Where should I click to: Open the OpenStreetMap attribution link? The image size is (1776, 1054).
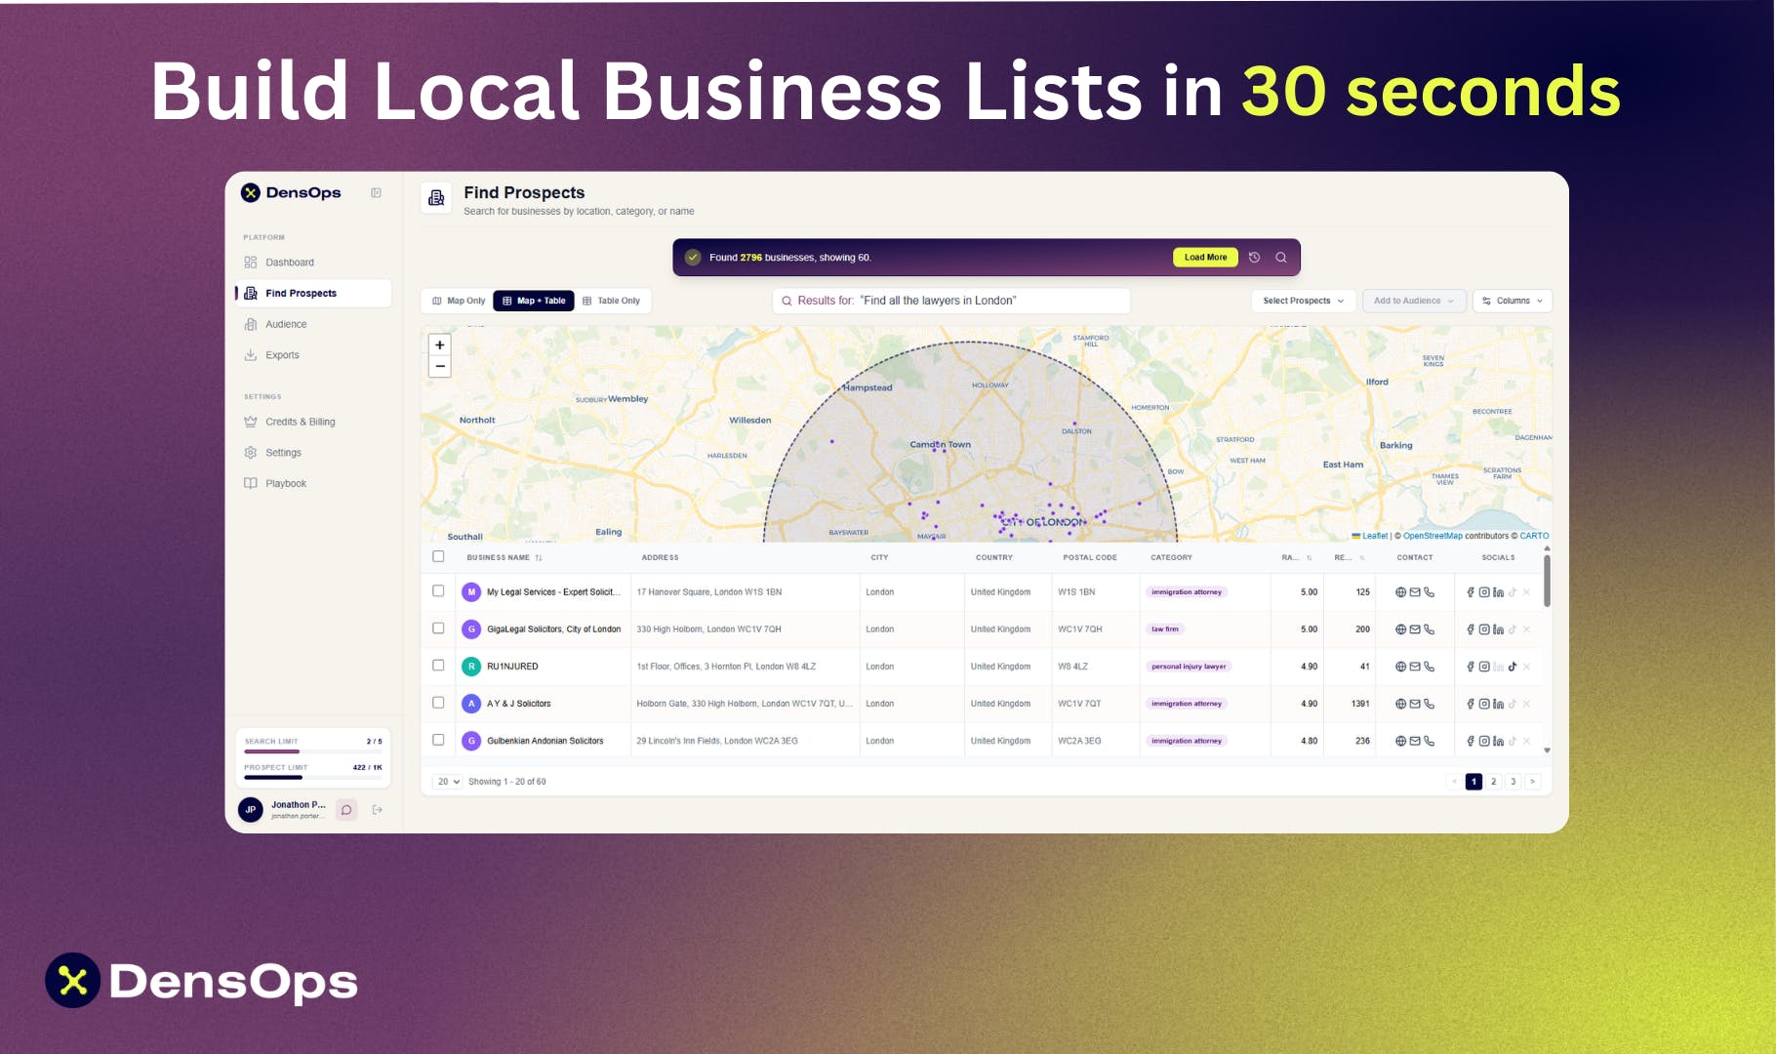coord(1433,536)
